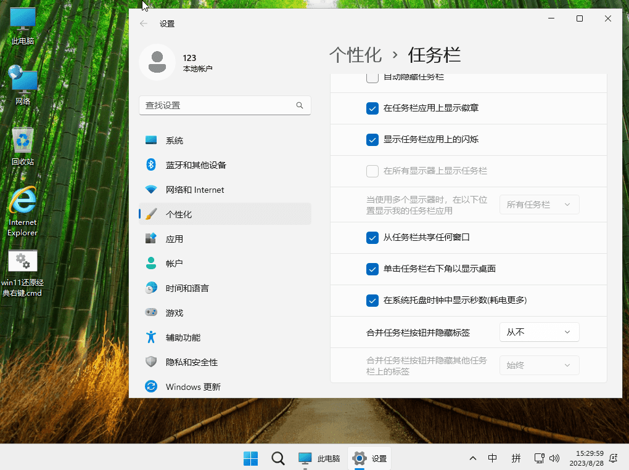Image resolution: width=629 pixels, height=470 pixels.
Task: Open the Start menu Windows logo
Action: [250, 458]
